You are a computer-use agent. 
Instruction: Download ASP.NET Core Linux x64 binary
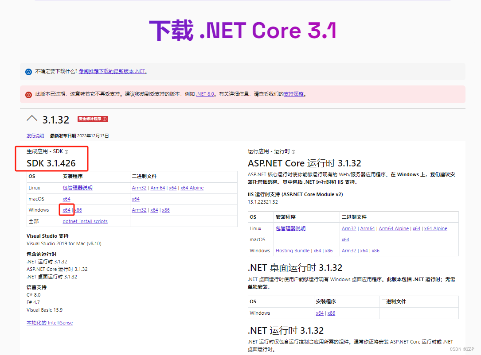(x=417, y=228)
